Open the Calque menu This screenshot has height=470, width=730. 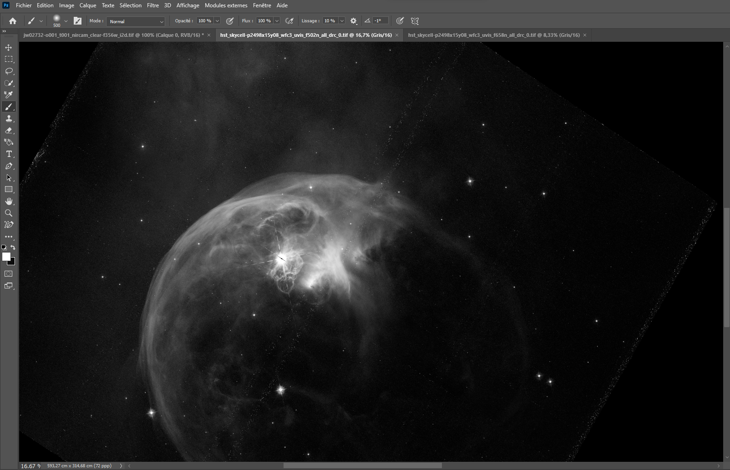88,5
